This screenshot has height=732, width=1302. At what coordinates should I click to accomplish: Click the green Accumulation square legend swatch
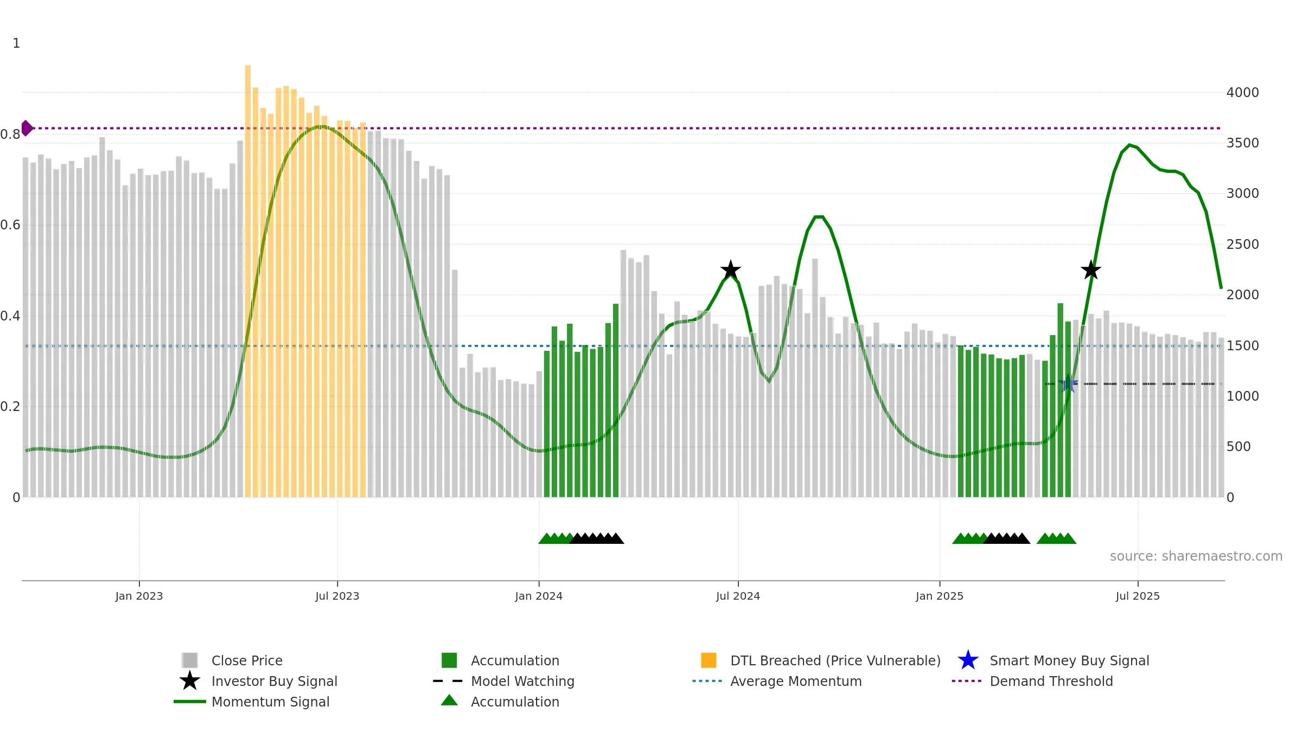[449, 660]
